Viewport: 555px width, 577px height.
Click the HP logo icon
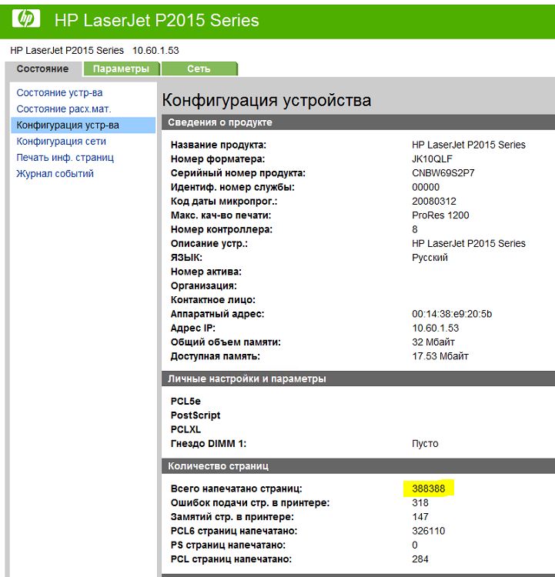[x=25, y=18]
